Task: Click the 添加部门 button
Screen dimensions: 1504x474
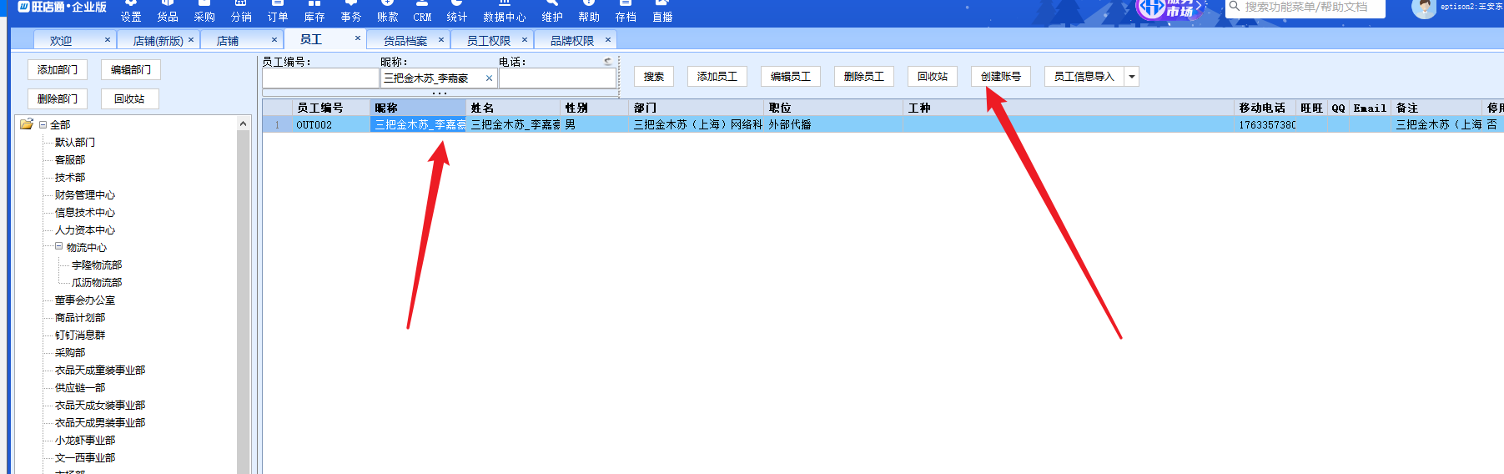Action: coord(58,70)
